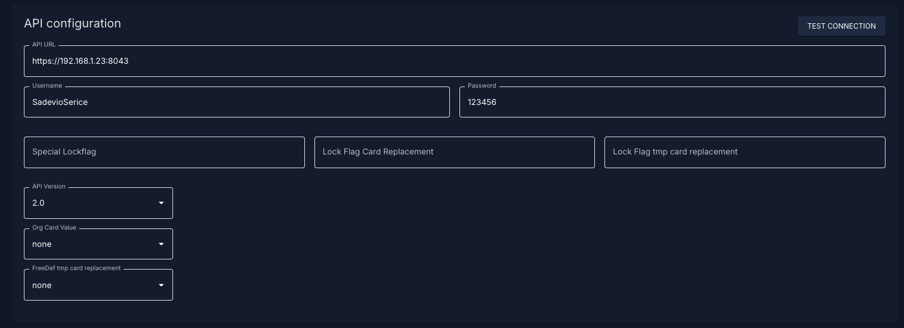Click the arrow icon in API Version

[x=161, y=203]
